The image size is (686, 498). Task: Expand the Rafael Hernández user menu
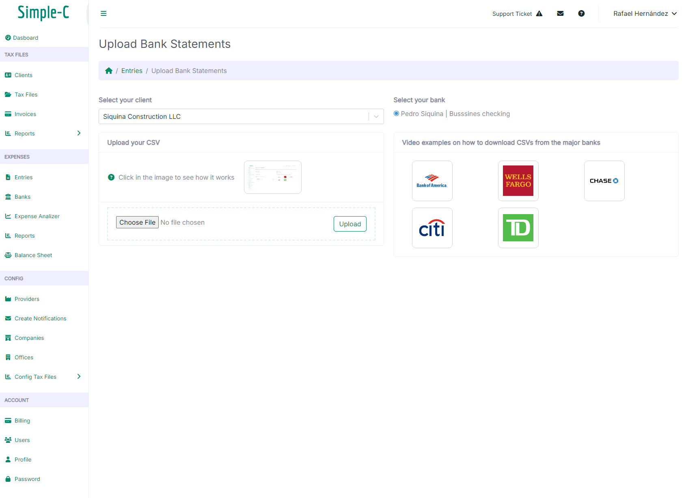pos(645,13)
